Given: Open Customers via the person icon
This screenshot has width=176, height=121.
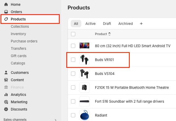Looking at the screenshot, I should (x=6, y=73).
